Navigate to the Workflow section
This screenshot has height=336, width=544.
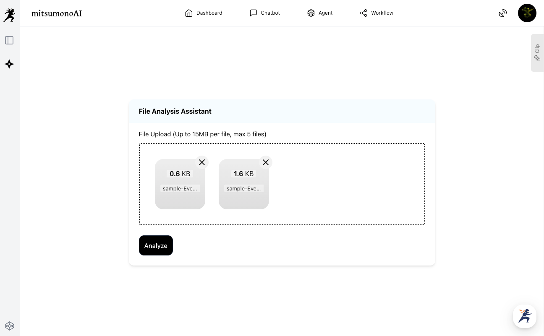(377, 13)
